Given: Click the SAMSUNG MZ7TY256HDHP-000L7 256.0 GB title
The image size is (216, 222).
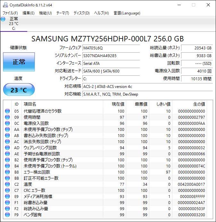Looking at the screenshot, I should (107, 39).
